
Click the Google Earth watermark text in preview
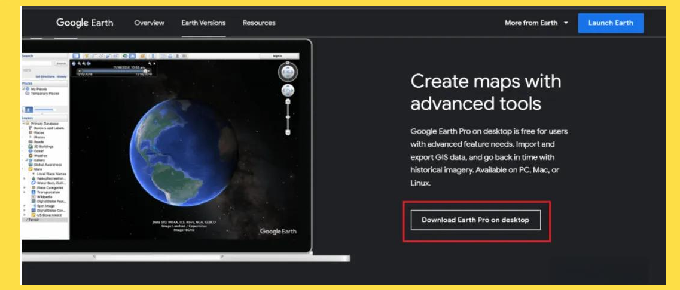point(278,231)
